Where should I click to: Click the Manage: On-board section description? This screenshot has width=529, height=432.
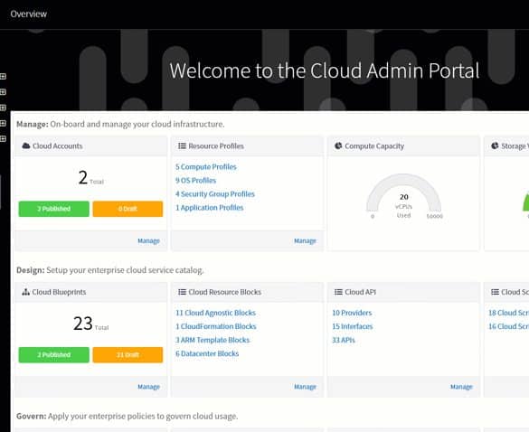coord(120,125)
